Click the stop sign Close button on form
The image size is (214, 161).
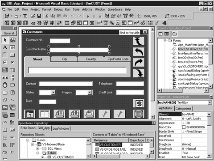(139, 114)
